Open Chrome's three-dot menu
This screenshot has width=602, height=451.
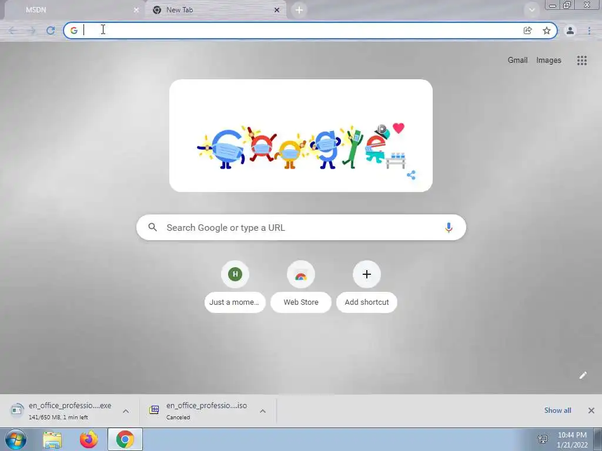click(589, 31)
